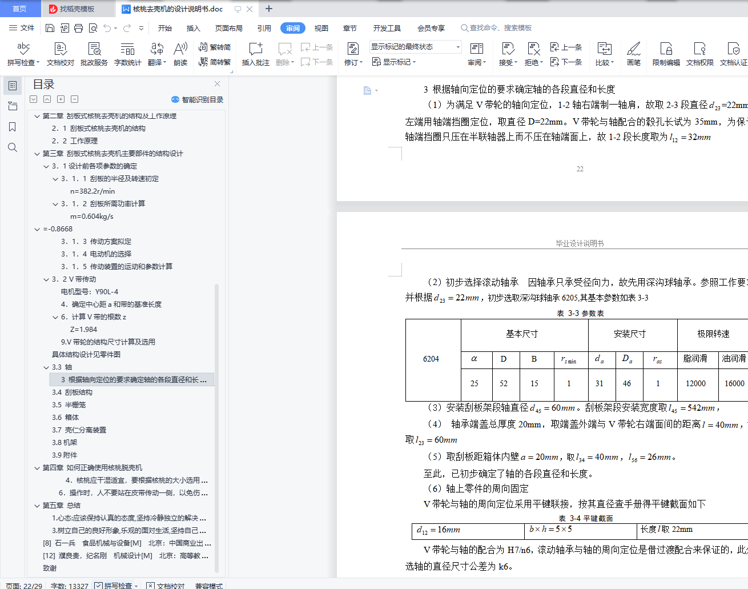
Task: Start 朗读 read aloud
Action: (180, 54)
